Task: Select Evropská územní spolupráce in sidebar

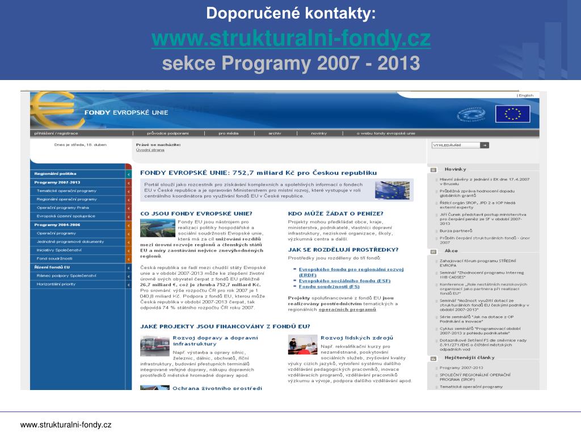Action: (66, 216)
